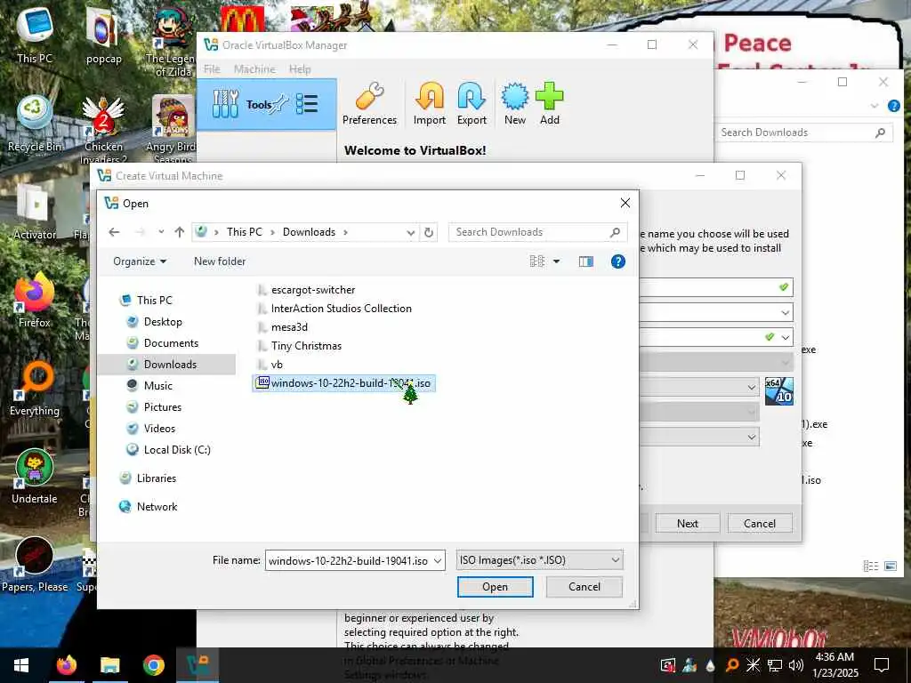Select Desktop in navigation pane
Viewport: 911px width, 683px height.
(163, 322)
